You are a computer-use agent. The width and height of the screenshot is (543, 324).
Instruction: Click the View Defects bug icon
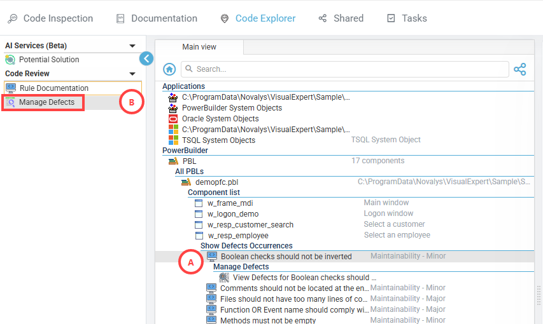(224, 278)
